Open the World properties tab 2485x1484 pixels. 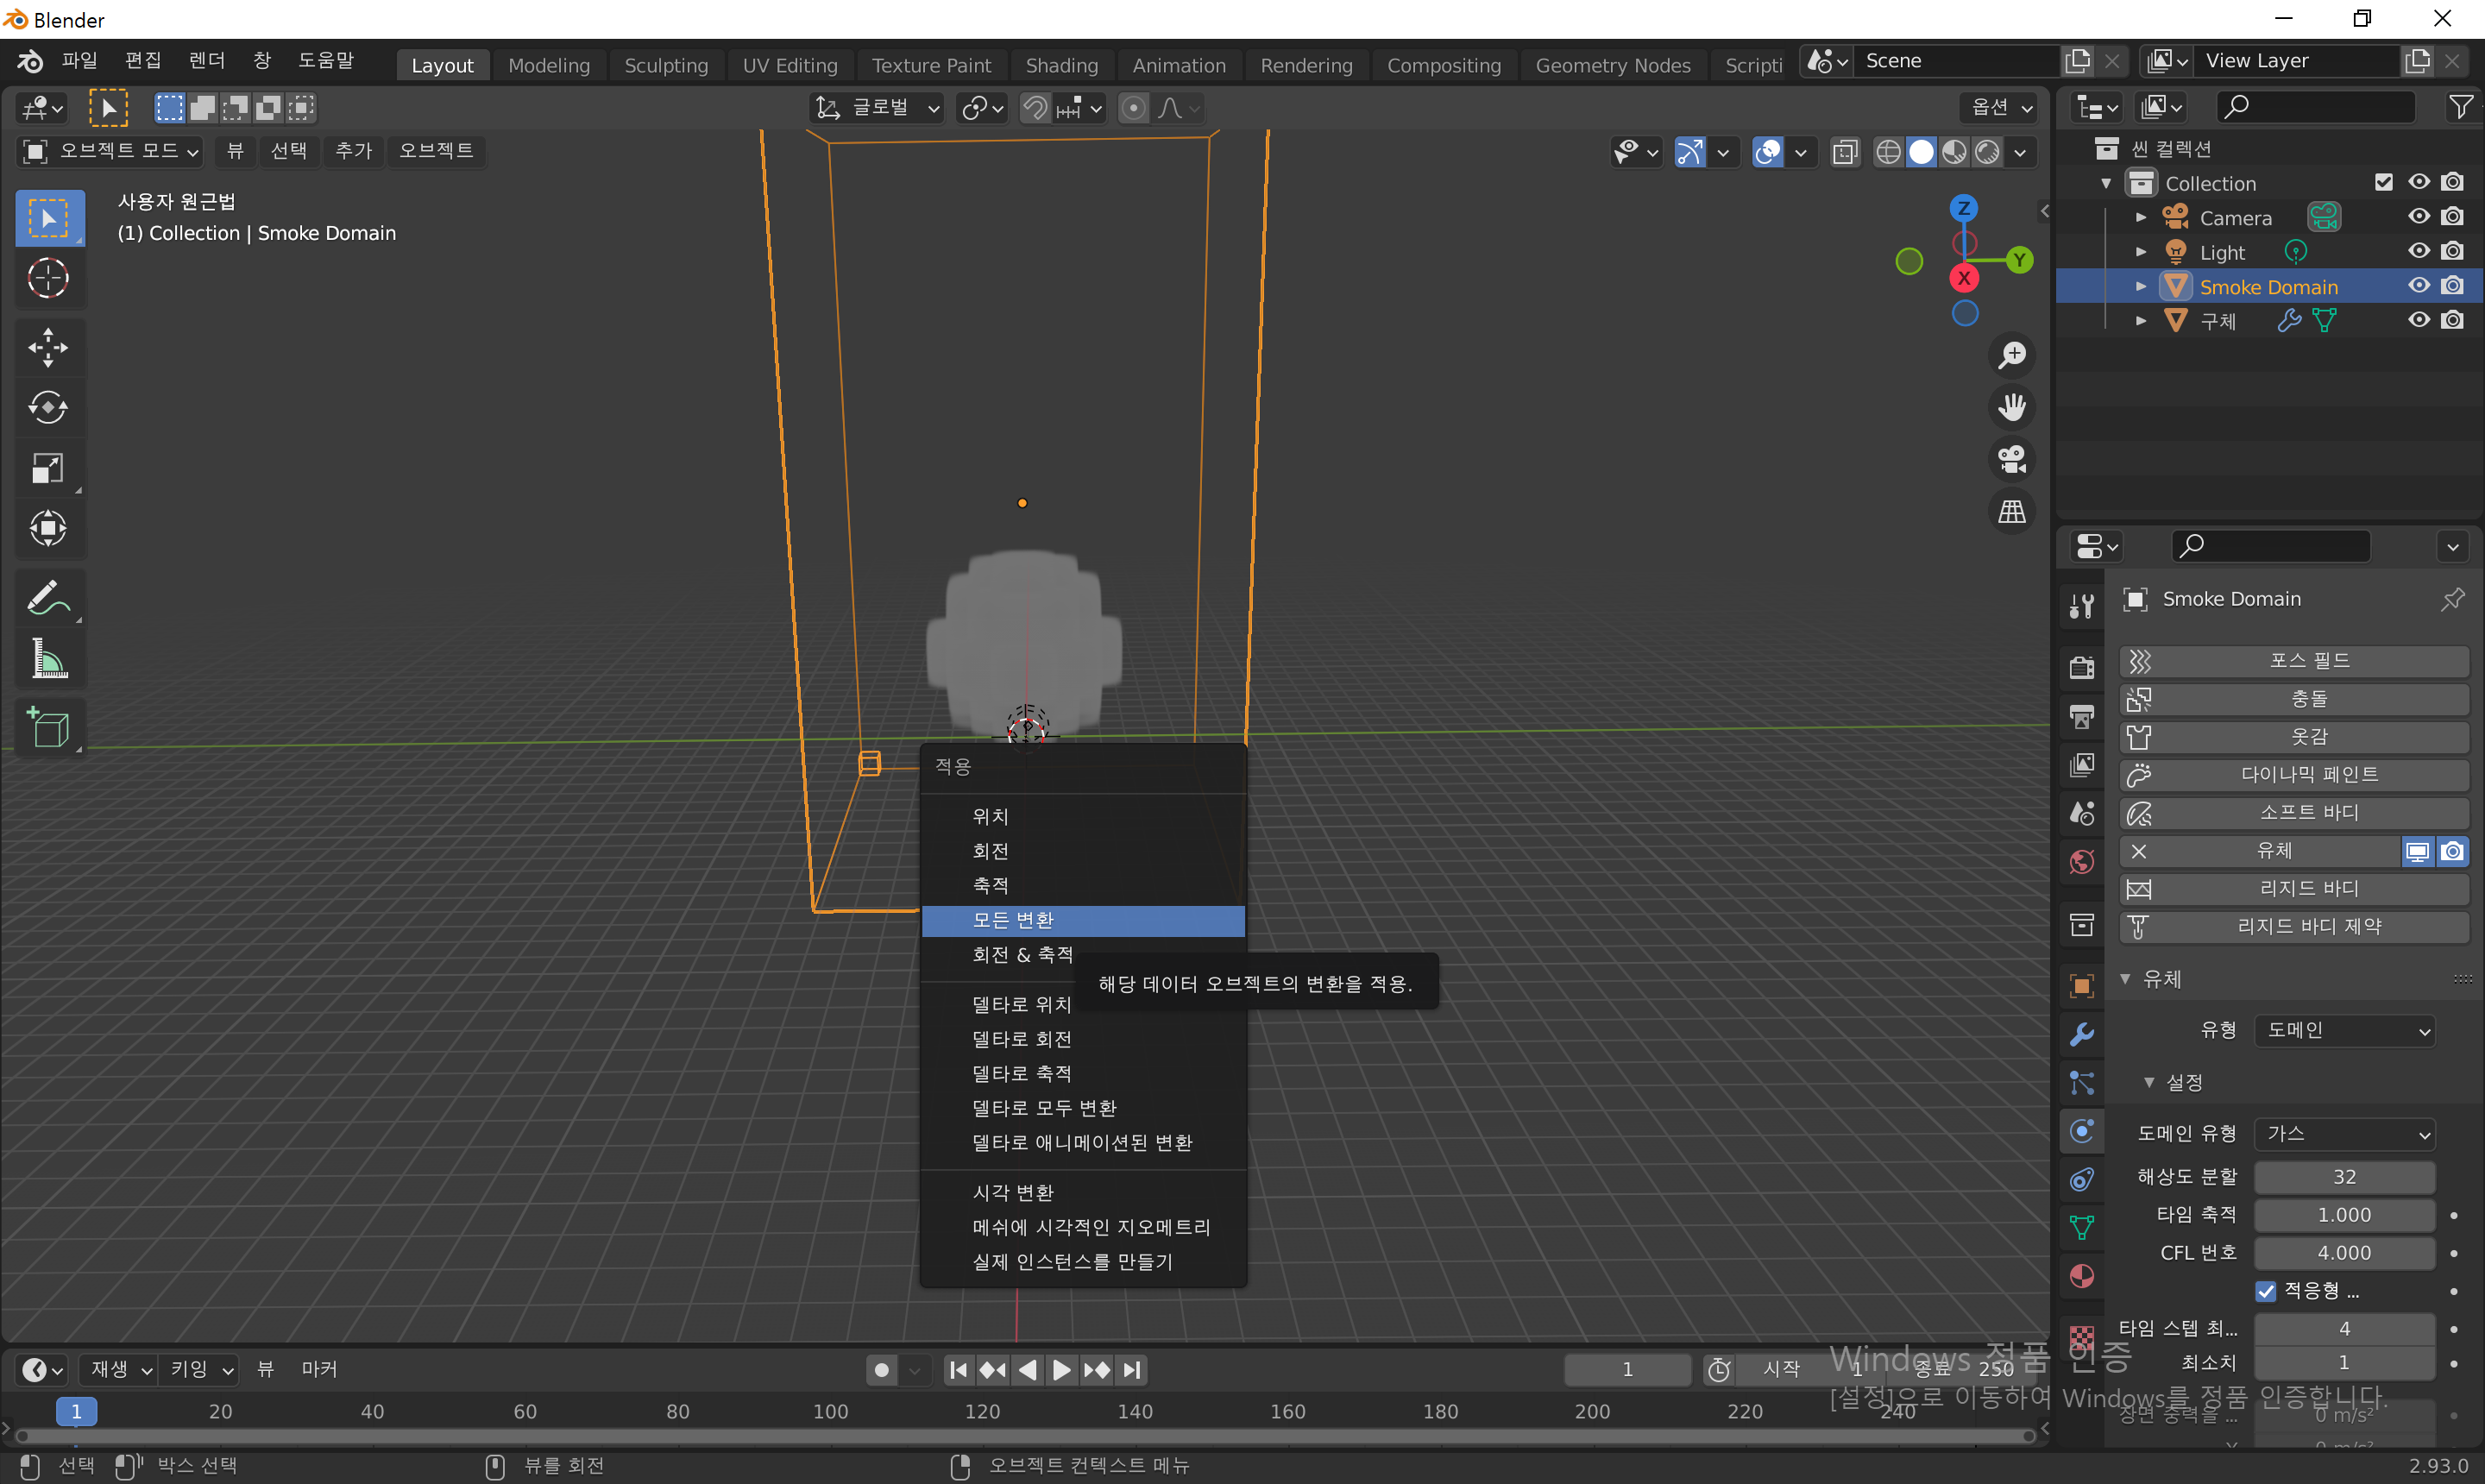(x=2082, y=862)
